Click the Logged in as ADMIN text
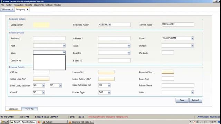The image size is (221, 124). 47,117
